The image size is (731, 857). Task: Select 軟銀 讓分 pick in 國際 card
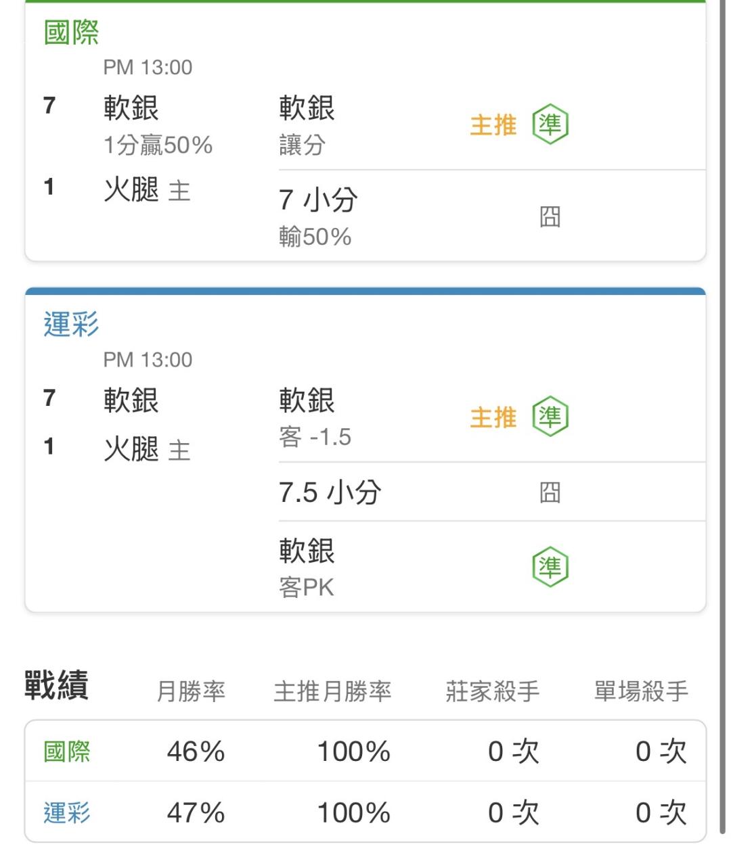307,125
